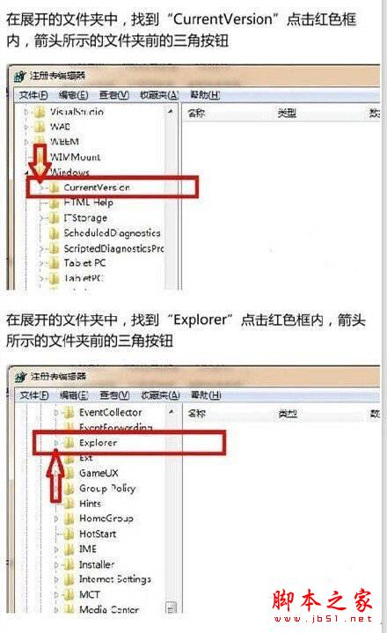The image size is (387, 633).
Task: Expand the Installer key triangle
Action: click(x=56, y=564)
